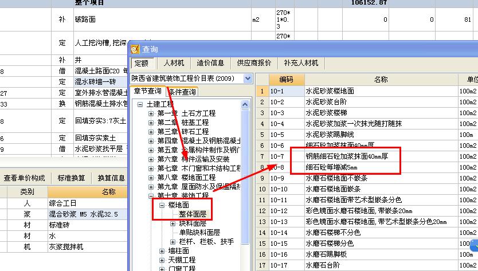Select 标准砖 material row
This screenshot has height=271, width=478.
click(x=64, y=225)
